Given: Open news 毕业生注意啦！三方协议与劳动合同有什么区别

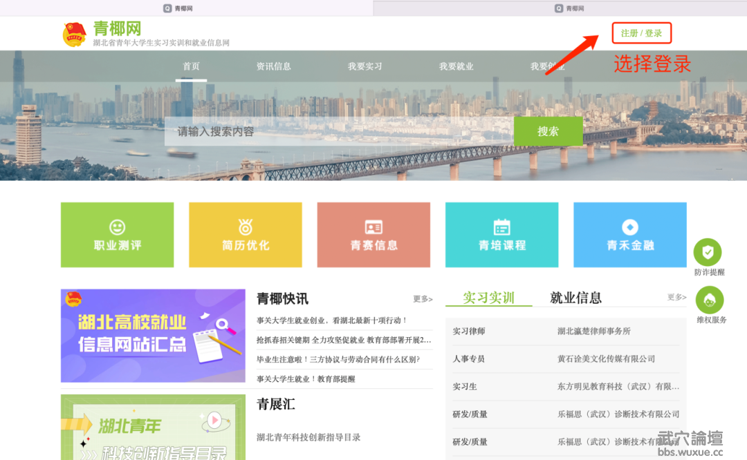Looking at the screenshot, I should (x=338, y=359).
